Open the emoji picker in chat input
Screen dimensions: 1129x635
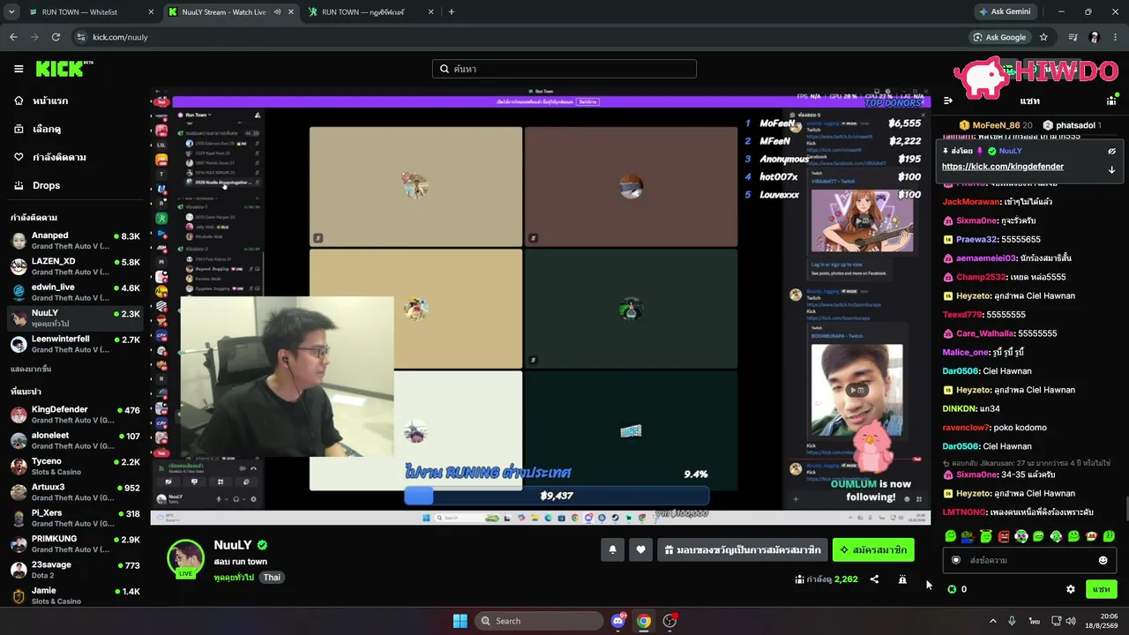pos(1103,560)
